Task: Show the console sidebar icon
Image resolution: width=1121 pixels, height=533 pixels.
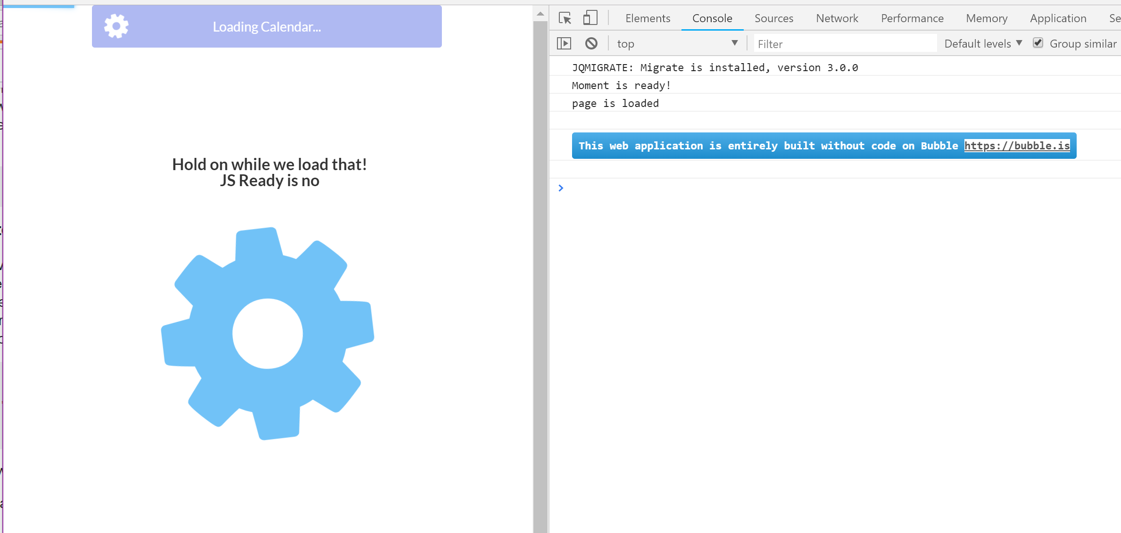Action: (x=564, y=44)
